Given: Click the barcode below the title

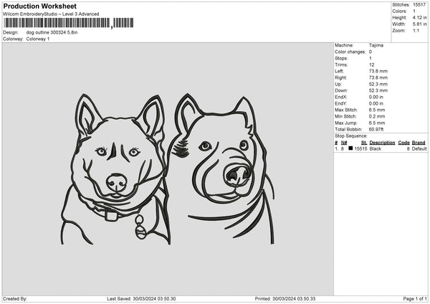Looking at the screenshot, I should point(69,23).
